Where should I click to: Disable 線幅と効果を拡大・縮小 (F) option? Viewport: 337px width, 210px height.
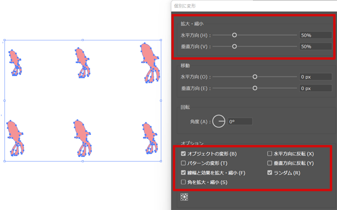click(183, 172)
